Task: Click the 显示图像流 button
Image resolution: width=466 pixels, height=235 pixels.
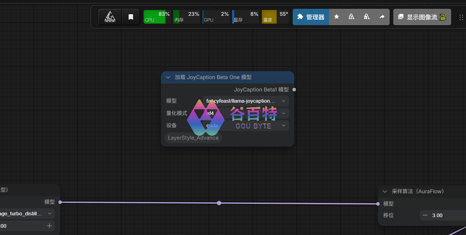Action: (x=422, y=17)
